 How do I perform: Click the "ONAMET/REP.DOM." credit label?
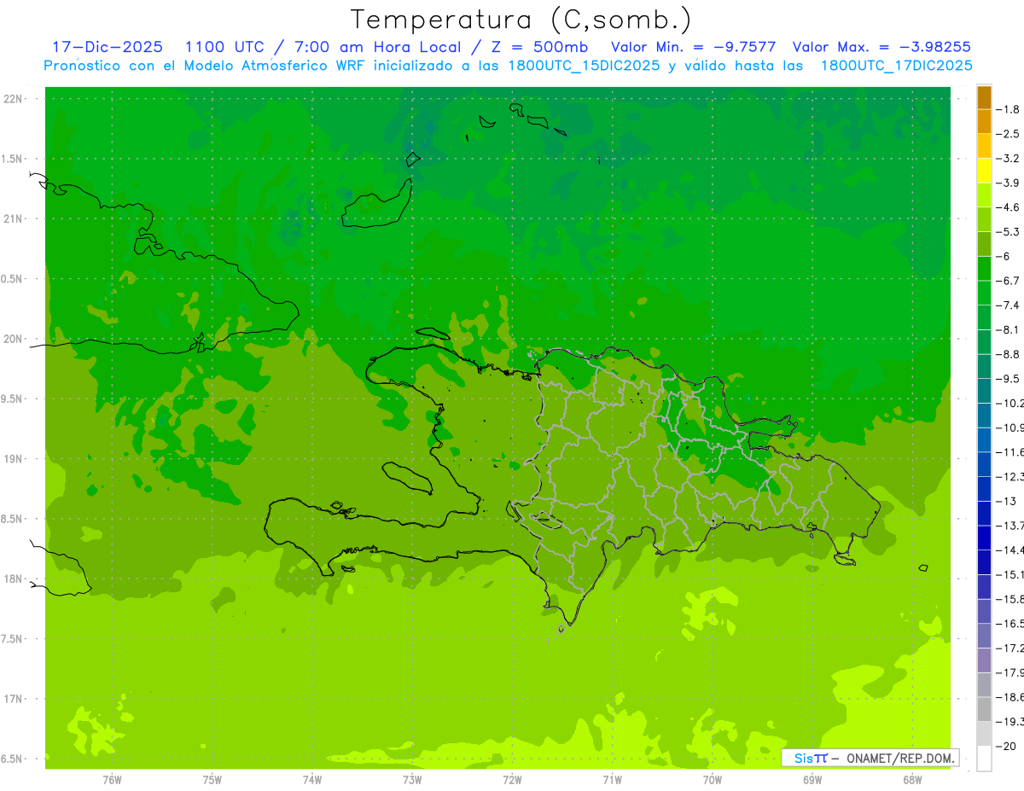pyautogui.click(x=899, y=758)
